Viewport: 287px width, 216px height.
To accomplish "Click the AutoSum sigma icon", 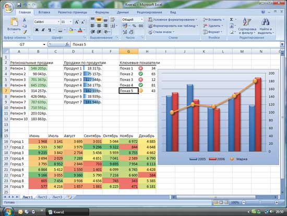I will pos(232,19).
